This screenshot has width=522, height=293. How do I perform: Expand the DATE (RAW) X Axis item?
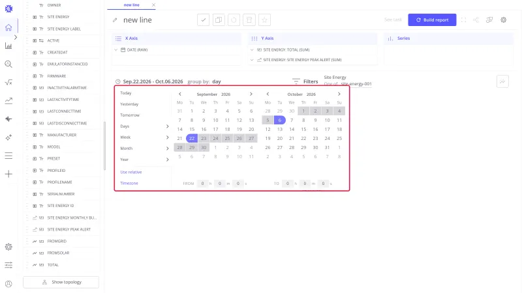tap(116, 50)
